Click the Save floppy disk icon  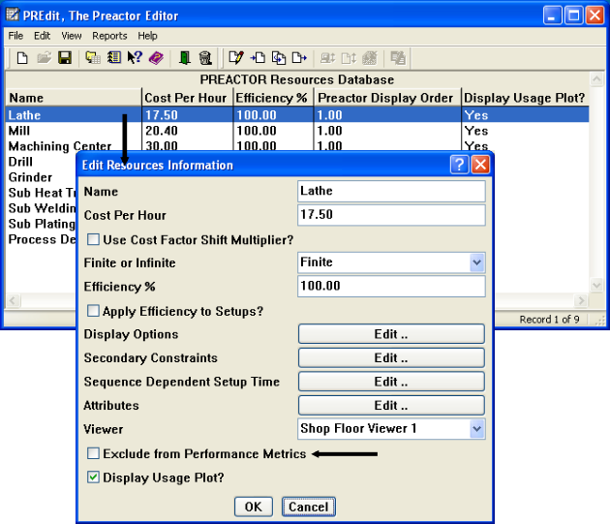[x=65, y=58]
